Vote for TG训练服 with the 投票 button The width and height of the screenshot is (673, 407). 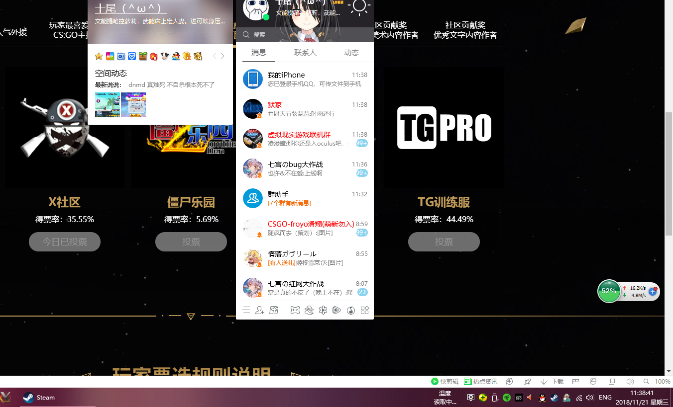[444, 242]
